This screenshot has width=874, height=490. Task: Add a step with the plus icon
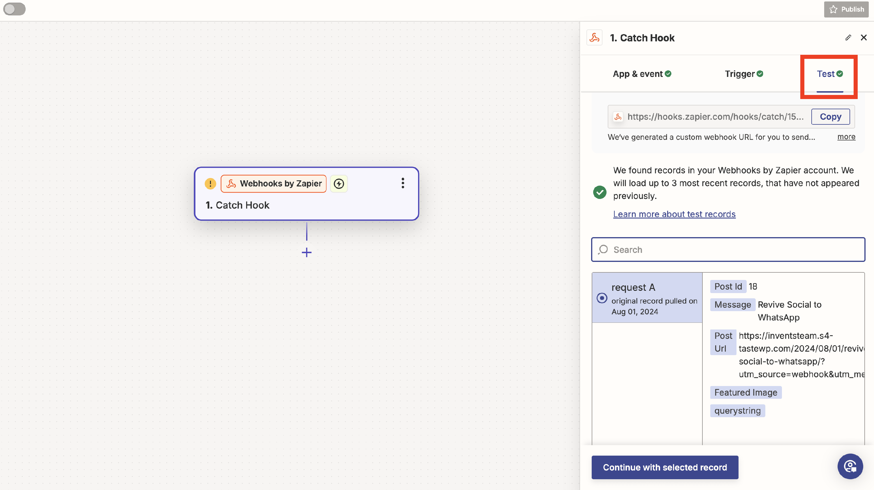[x=306, y=253]
